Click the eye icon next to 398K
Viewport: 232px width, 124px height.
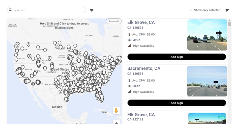click(x=130, y=40)
